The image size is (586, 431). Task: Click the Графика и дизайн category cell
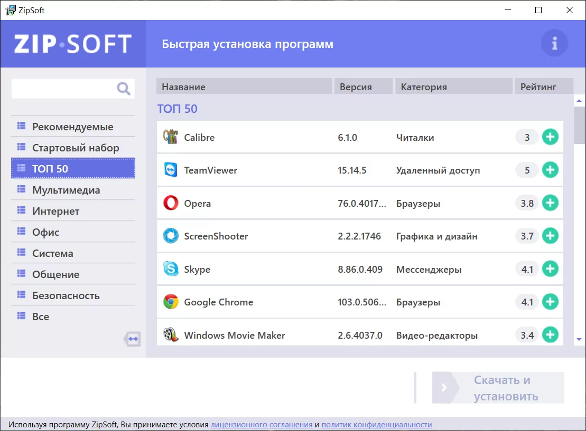pyautogui.click(x=436, y=236)
